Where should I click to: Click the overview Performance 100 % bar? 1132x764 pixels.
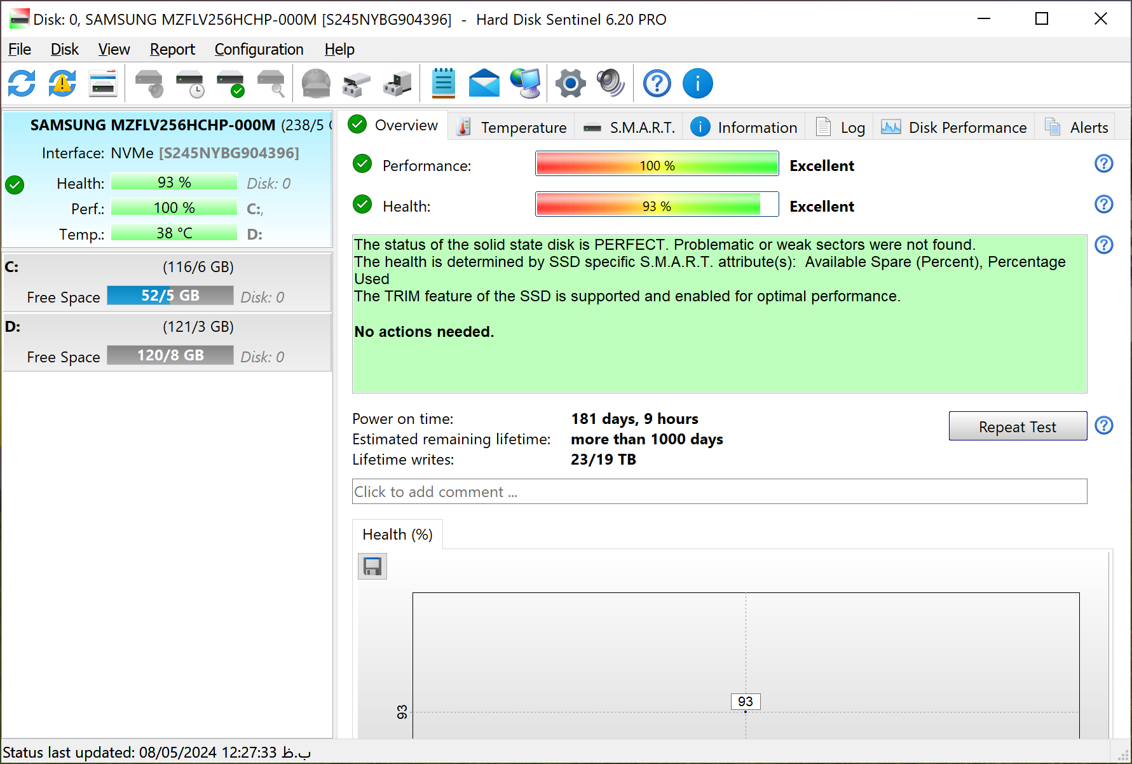657,164
